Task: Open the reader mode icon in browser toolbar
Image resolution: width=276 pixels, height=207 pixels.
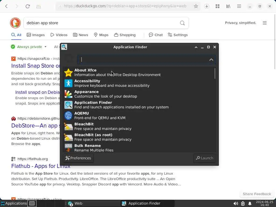Action: 38,6
